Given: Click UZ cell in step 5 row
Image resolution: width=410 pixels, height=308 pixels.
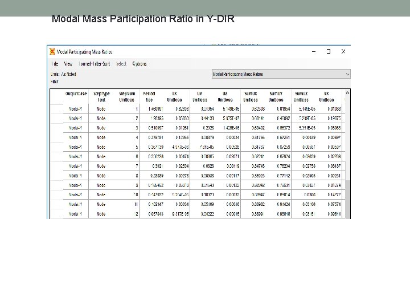Looking at the screenshot, I should pos(228,147).
